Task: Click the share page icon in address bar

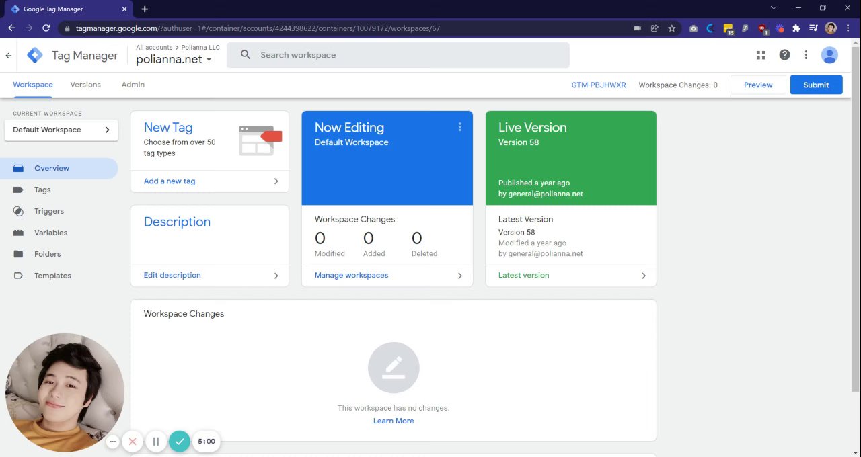Action: [x=654, y=28]
